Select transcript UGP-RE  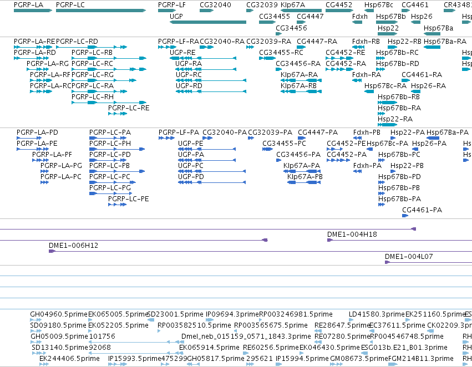[203, 58]
